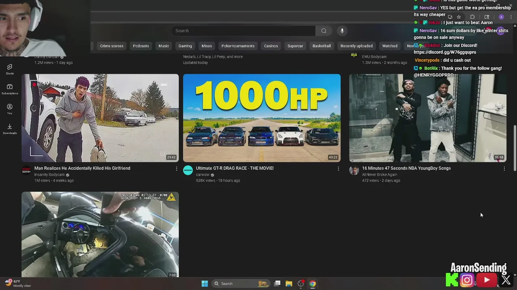The height and width of the screenshot is (290, 517).
Task: Select the Poker tournaments filter chip
Action: pos(238,46)
